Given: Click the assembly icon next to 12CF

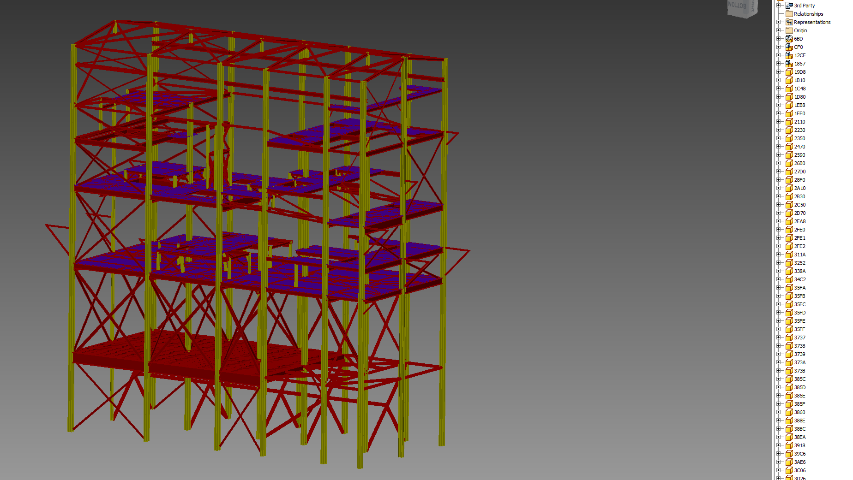Looking at the screenshot, I should pyautogui.click(x=789, y=55).
